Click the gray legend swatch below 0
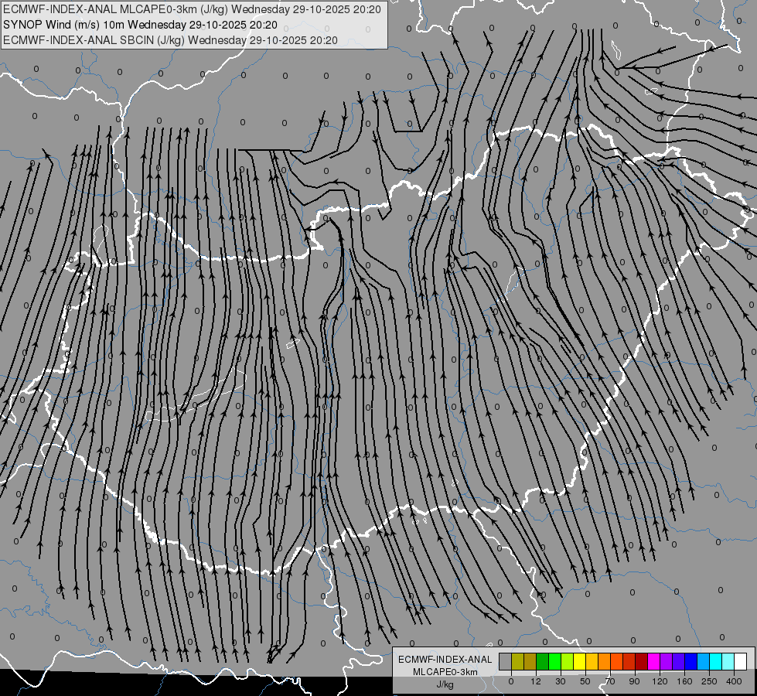Screen dimensions: 757x696 pyautogui.click(x=506, y=661)
